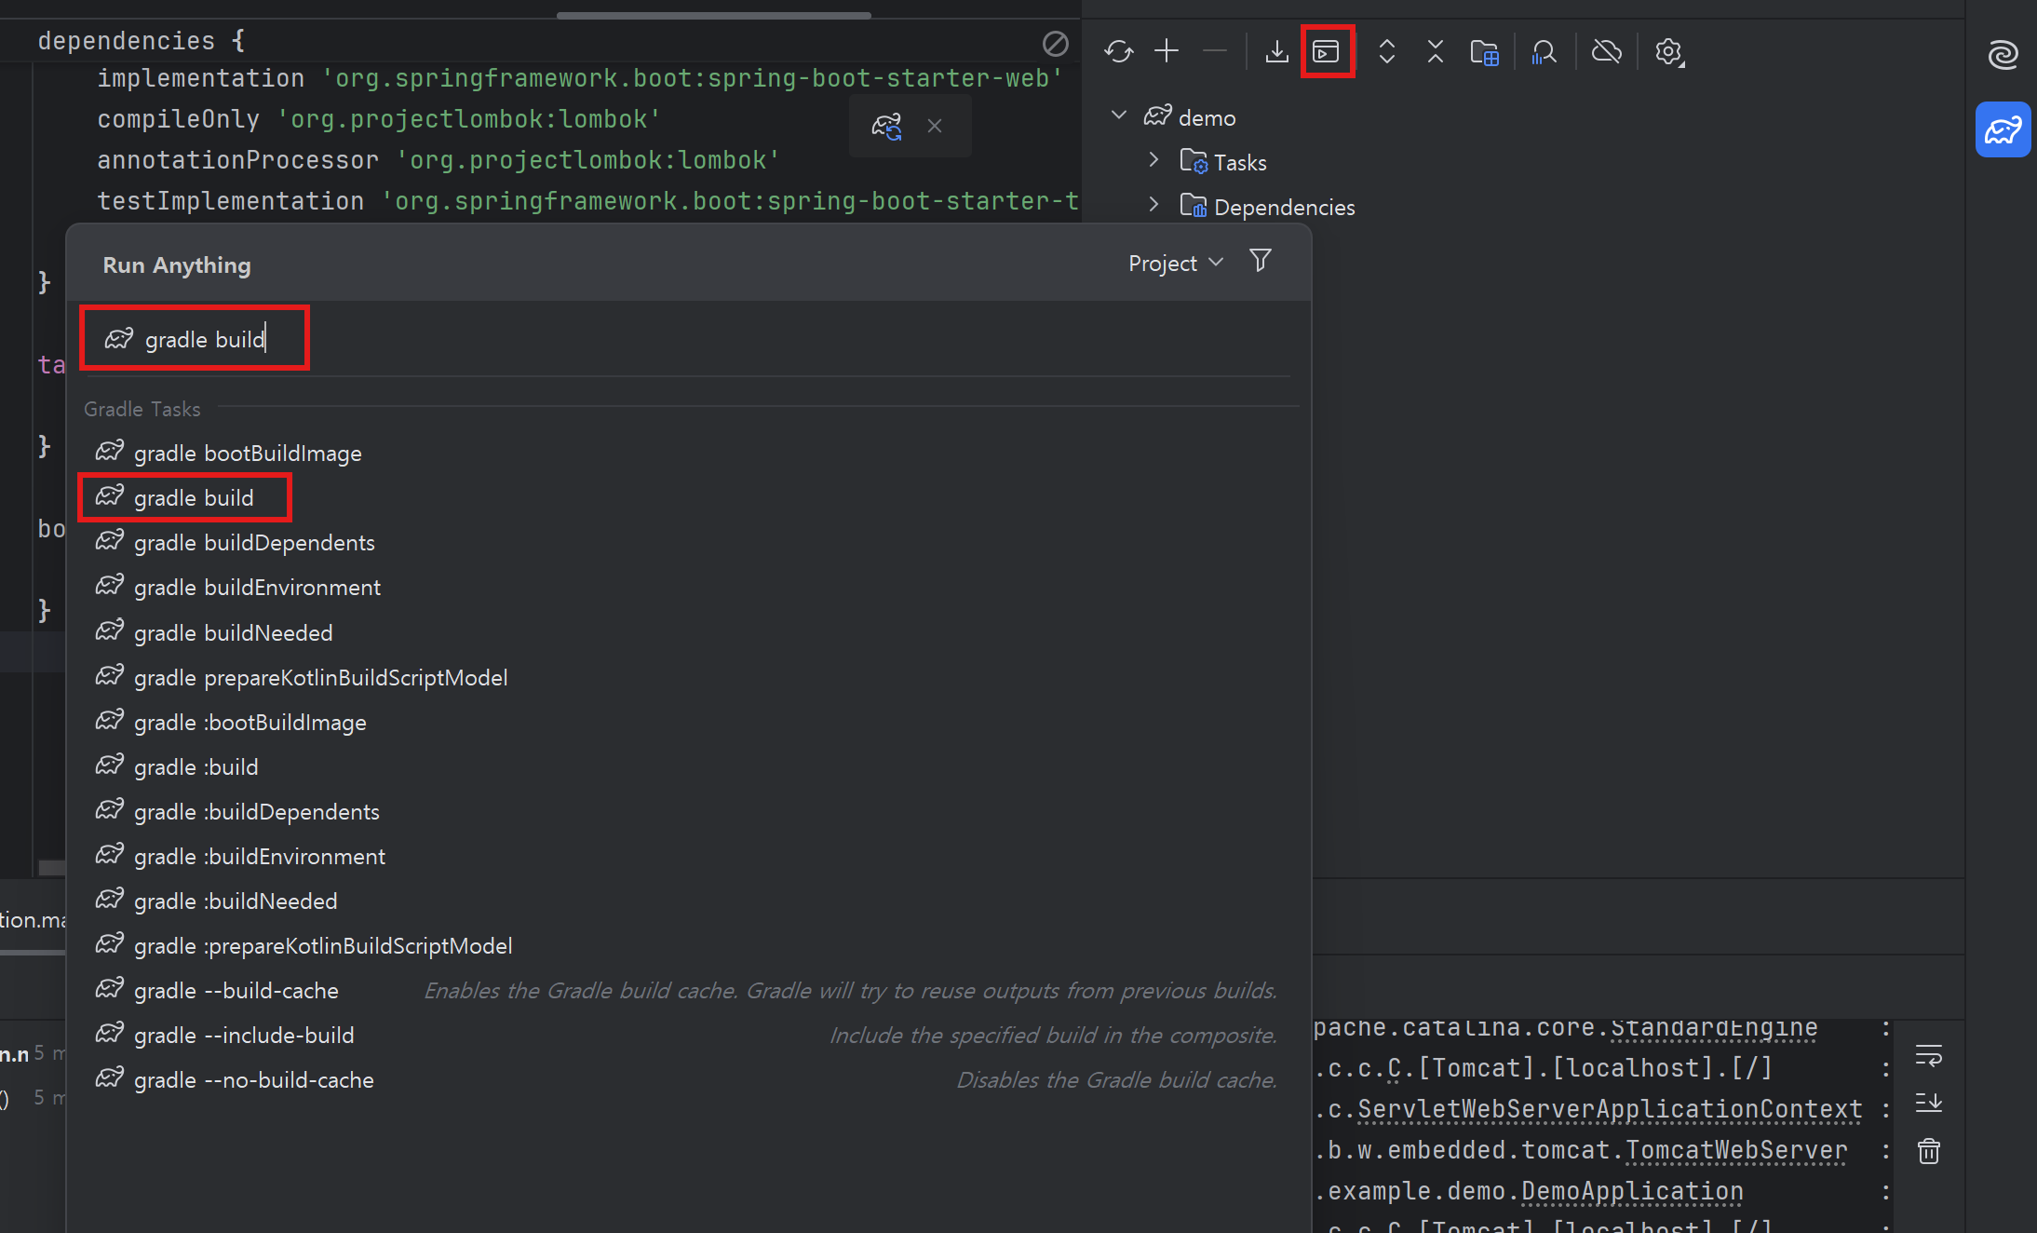The width and height of the screenshot is (2037, 1233).
Task: Open Gradle build tool settings gear
Action: (x=1668, y=51)
